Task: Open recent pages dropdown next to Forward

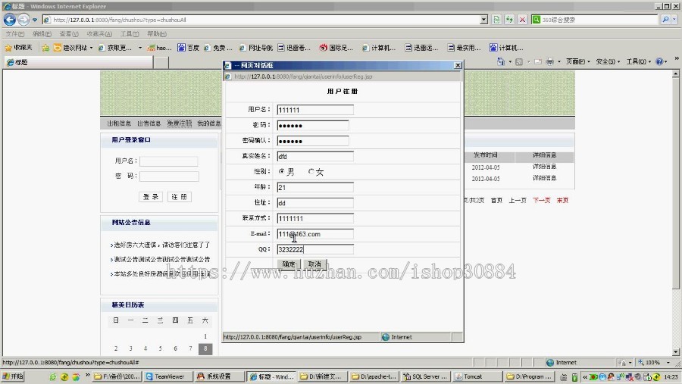Action: tap(35, 20)
